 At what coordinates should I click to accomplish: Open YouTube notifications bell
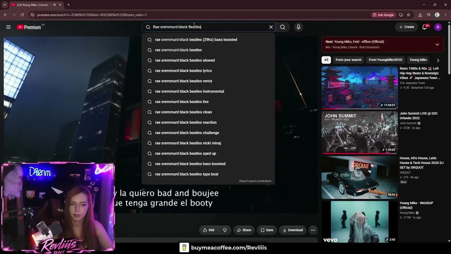pyautogui.click(x=425, y=27)
